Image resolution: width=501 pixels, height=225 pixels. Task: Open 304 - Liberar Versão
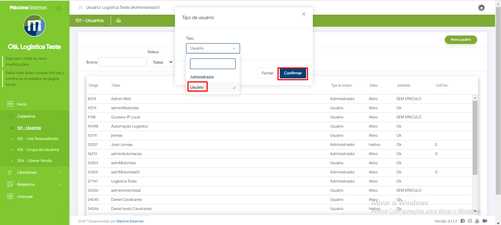(x=35, y=161)
